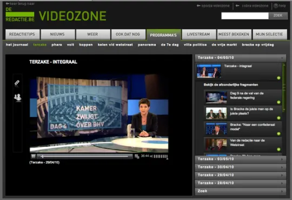Viewport: 292px width, 200px height.
Task: Click green add icon on 'Naar een confederaal model'
Action: pos(278,133)
